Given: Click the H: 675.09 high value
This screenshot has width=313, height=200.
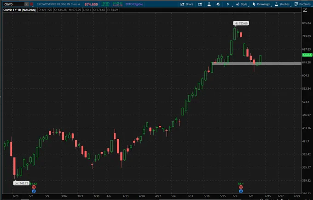Looking at the screenshot, I should (75, 10).
